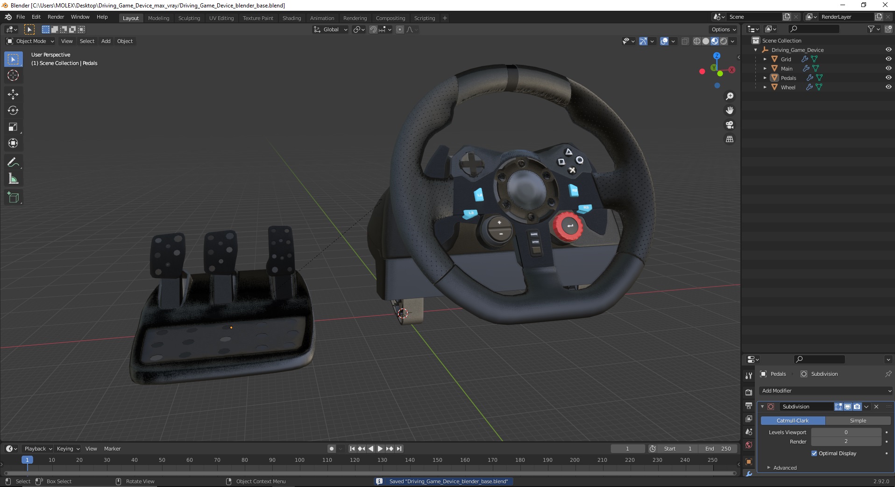This screenshot has height=487, width=895.
Task: Hide the Grid object in outliner
Action: tap(888, 59)
